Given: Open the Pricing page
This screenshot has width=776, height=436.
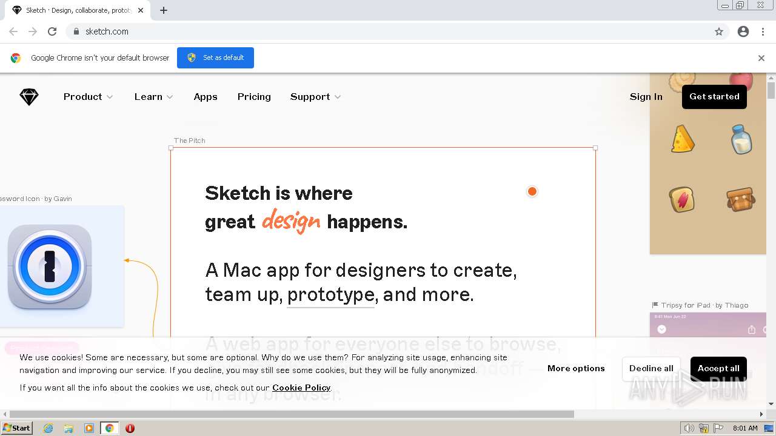Looking at the screenshot, I should pos(254,97).
